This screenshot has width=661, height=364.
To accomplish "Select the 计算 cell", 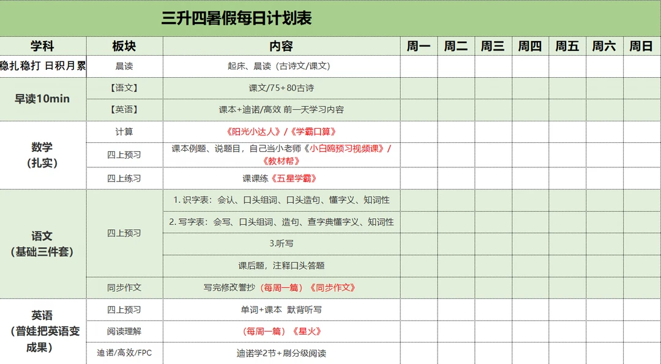I will pyautogui.click(x=125, y=132).
